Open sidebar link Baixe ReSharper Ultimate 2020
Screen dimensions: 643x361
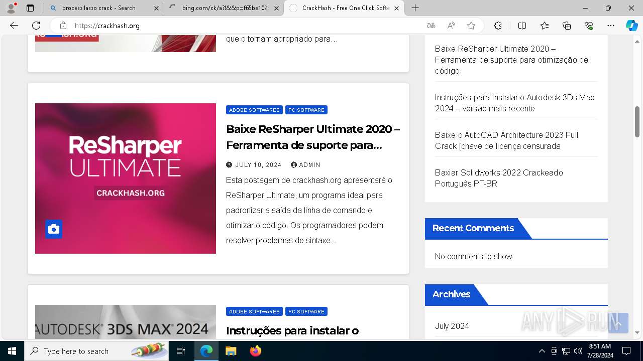point(511,60)
